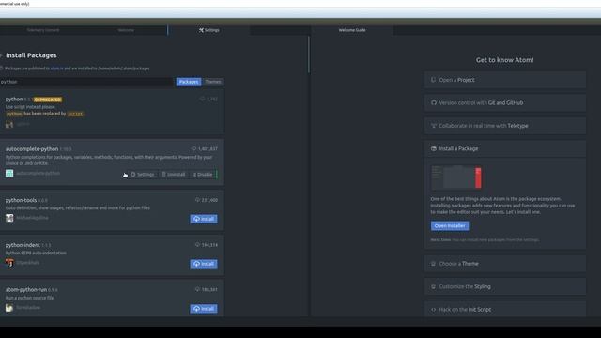Click the Install a Package box icon

pyautogui.click(x=434, y=148)
